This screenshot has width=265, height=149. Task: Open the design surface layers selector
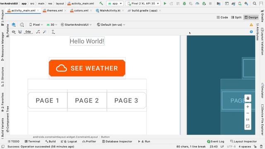tap(14, 25)
